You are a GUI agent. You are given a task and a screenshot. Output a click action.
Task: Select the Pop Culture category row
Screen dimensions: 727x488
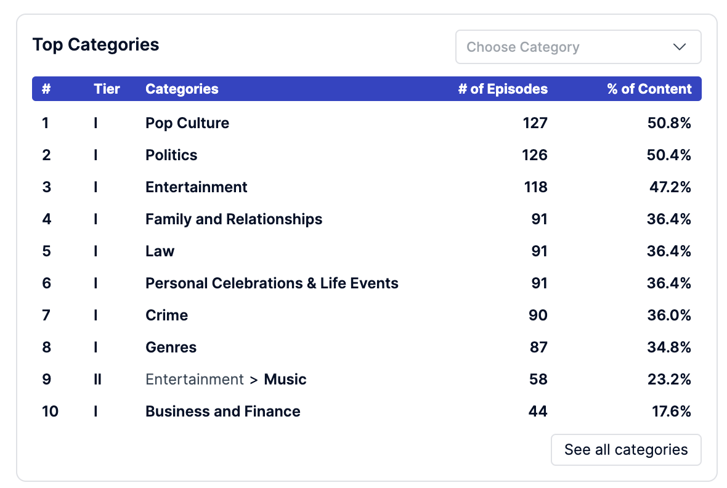pos(367,123)
